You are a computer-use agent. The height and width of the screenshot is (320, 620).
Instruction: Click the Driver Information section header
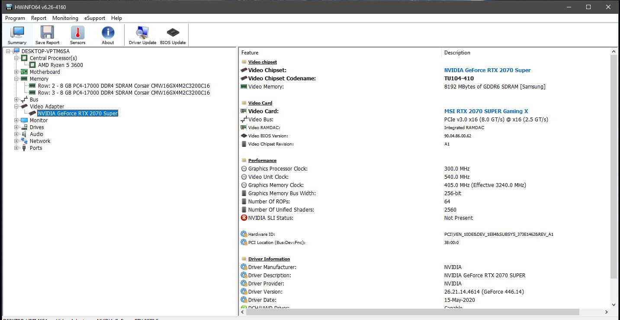(269, 259)
